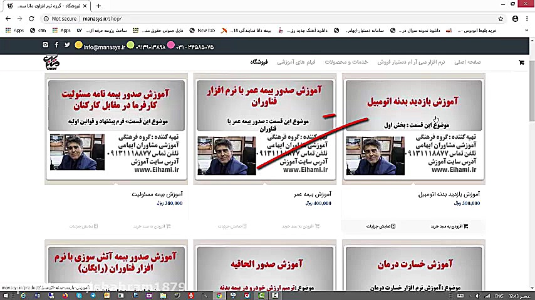Click the Not secure site info icon
This screenshot has height=300, width=535.
pyautogui.click(x=46, y=19)
